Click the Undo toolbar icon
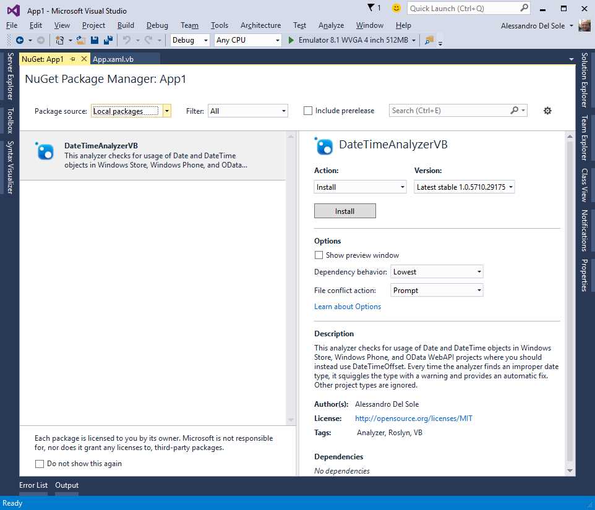The image size is (595, 510). 126,40
